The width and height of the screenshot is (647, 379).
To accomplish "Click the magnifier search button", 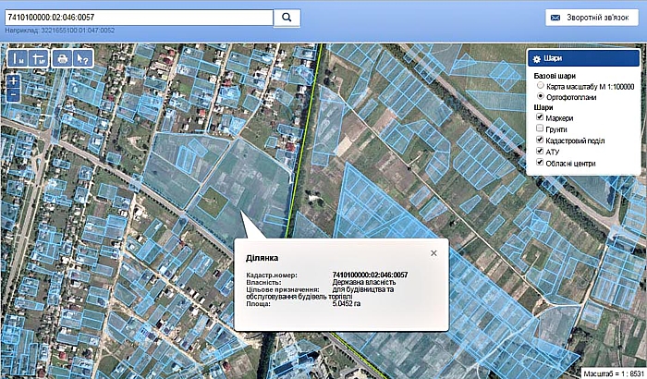I will tap(287, 17).
